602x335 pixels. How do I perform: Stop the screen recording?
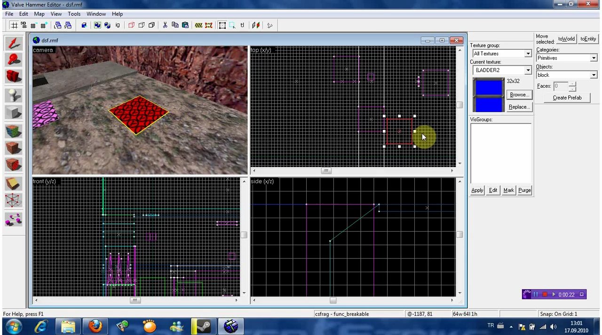click(545, 295)
